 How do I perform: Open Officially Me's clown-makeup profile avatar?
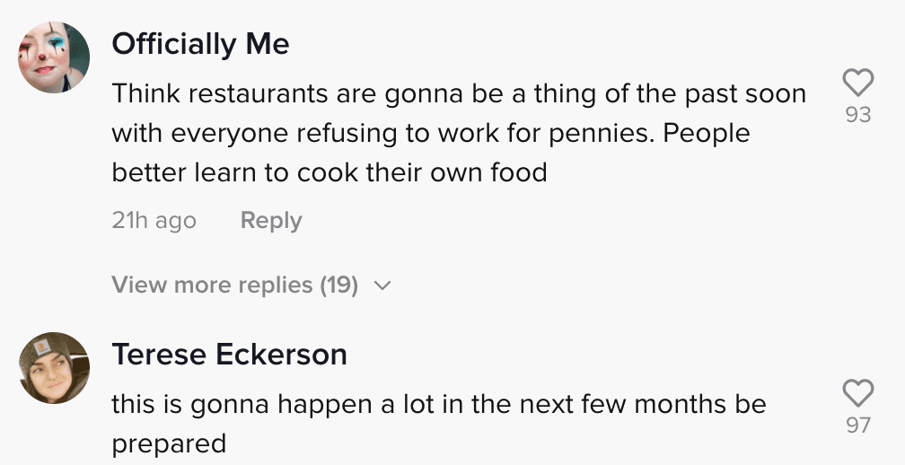click(x=54, y=57)
